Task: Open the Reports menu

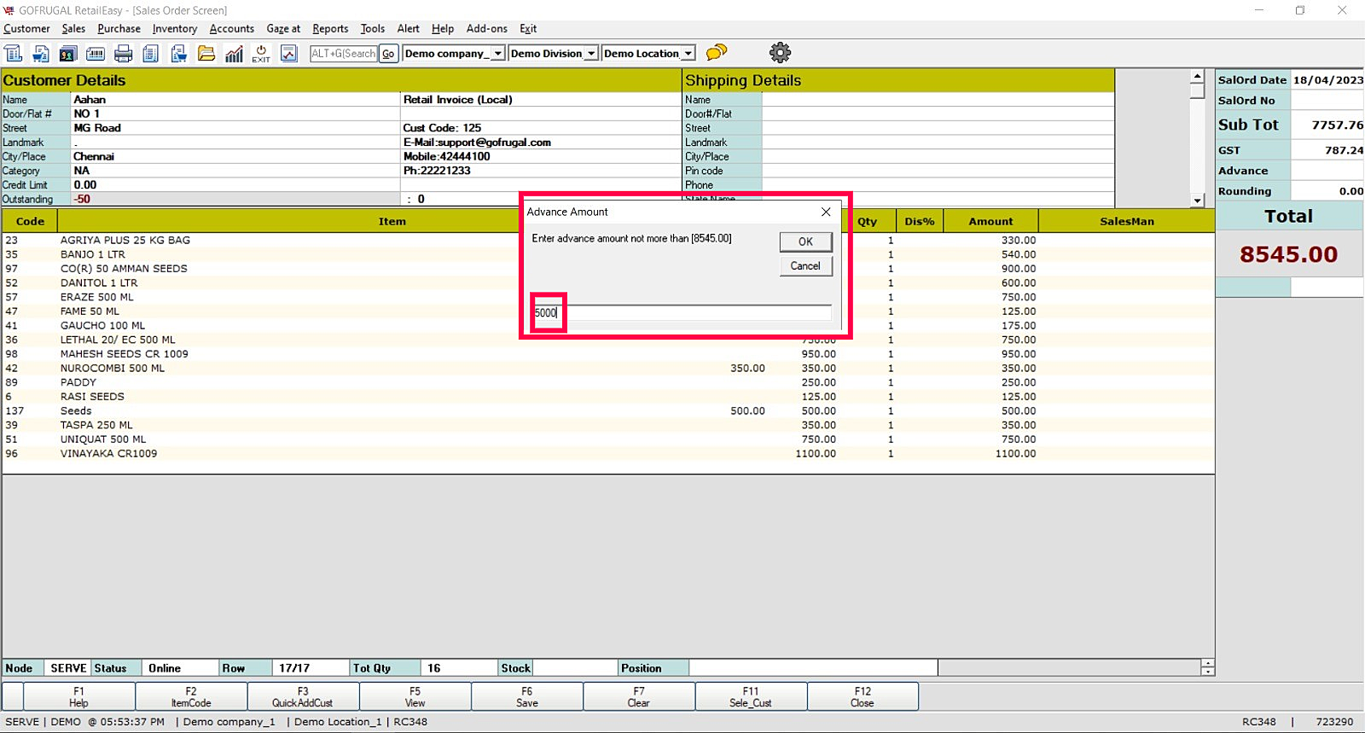Action: coord(330,28)
